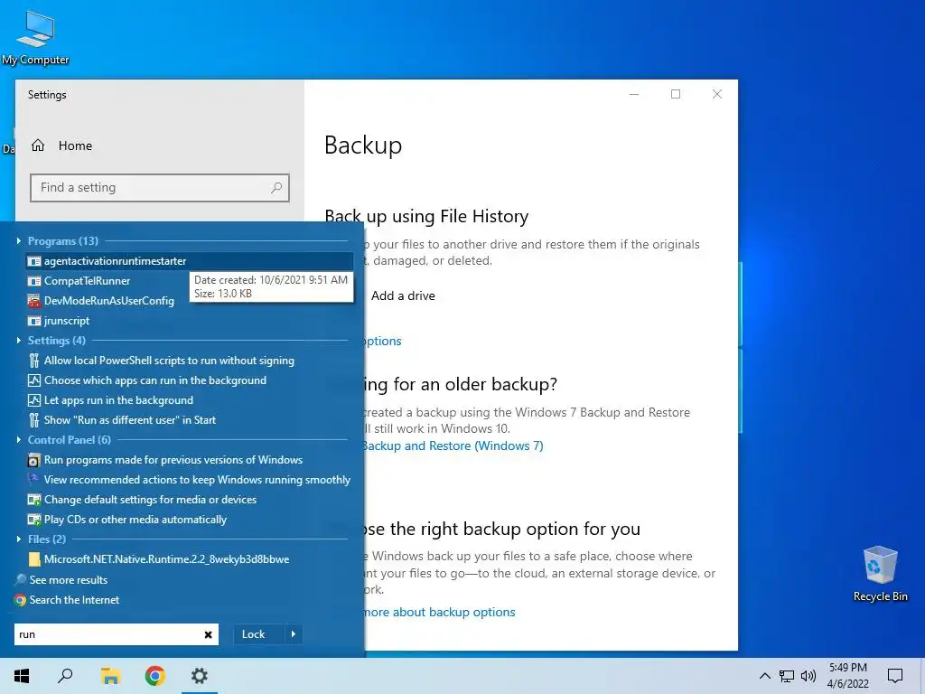Viewport: 925px width, 694px height.
Task: Open the notification center icon
Action: click(895, 676)
